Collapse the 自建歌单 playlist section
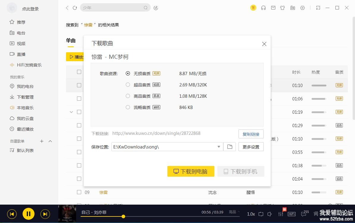The image size is (355, 223). (x=50, y=141)
